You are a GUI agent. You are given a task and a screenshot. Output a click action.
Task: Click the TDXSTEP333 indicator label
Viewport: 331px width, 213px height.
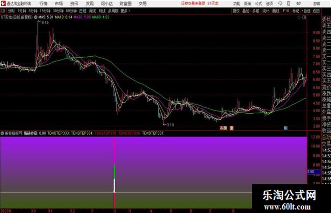tap(58, 133)
